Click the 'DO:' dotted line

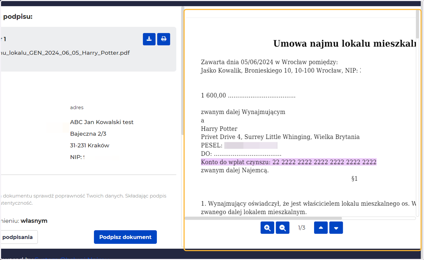[241, 154]
